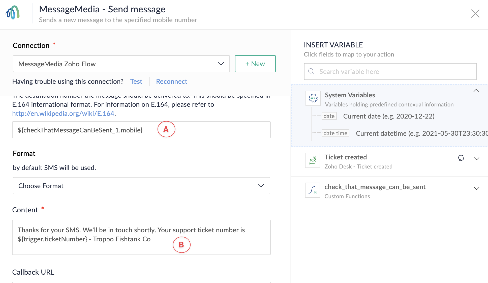
Task: Click the System Variables gear icon
Action: [x=313, y=98]
